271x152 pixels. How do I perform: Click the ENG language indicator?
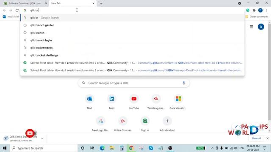point(242,148)
